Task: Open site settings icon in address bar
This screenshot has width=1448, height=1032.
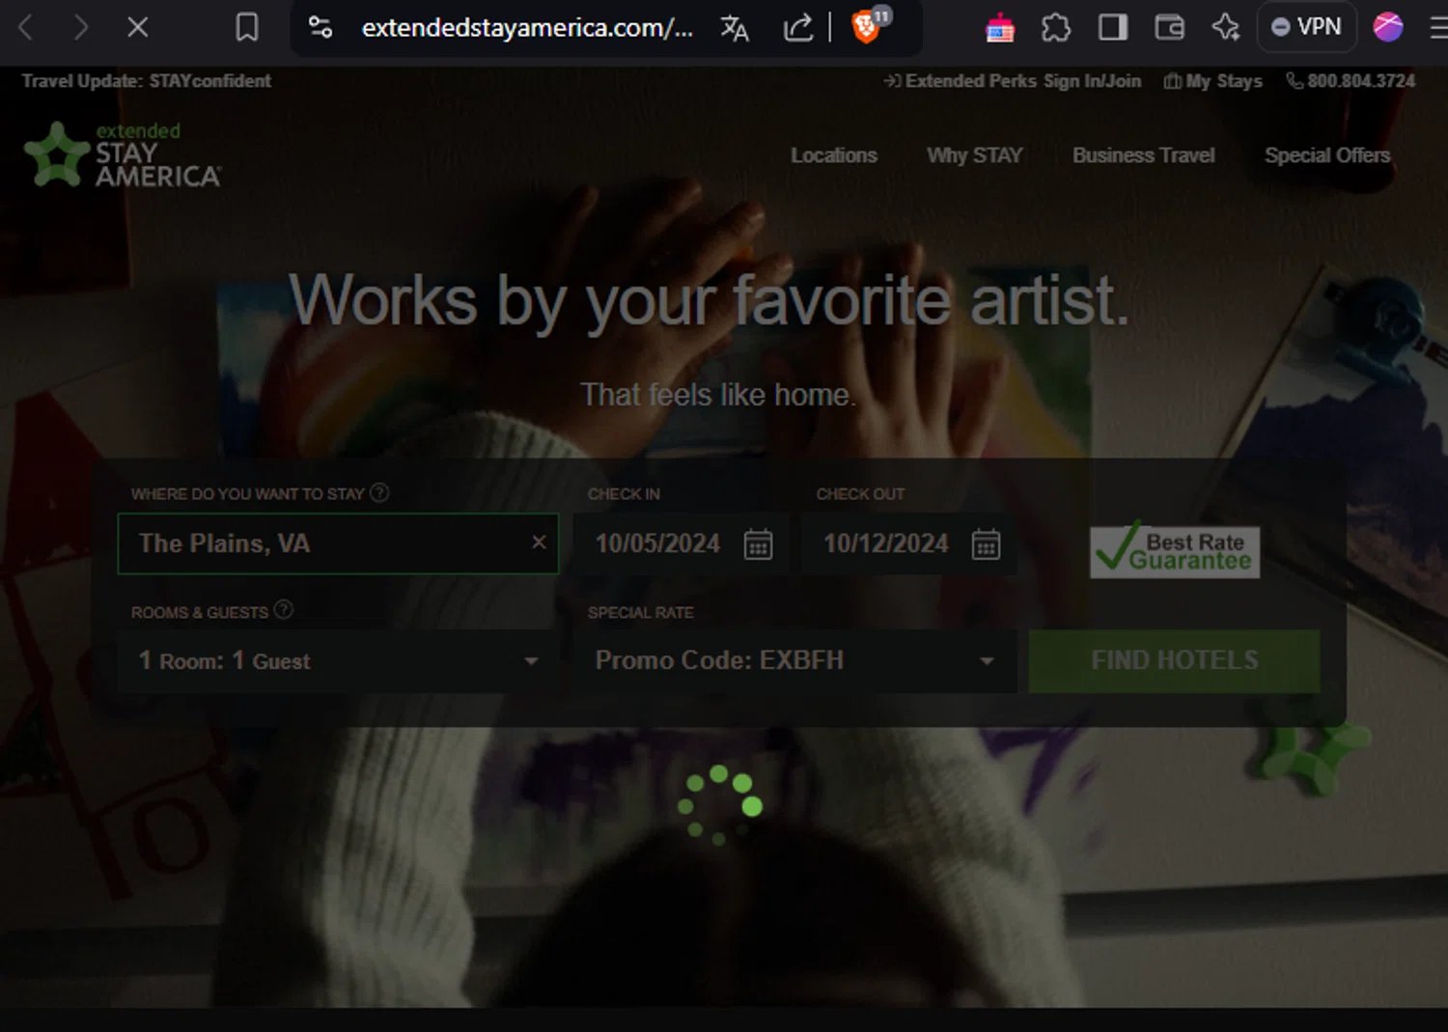Action: pyautogui.click(x=320, y=27)
